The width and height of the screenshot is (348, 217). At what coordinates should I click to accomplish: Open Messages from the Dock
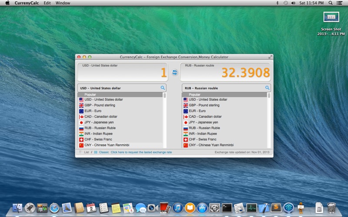141,208
